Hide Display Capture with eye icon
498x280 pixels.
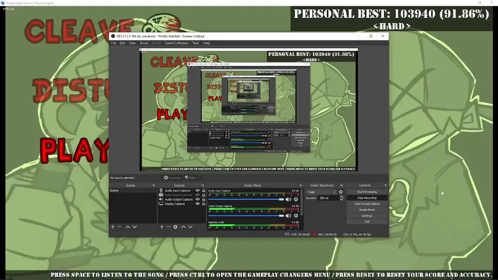[198, 204]
